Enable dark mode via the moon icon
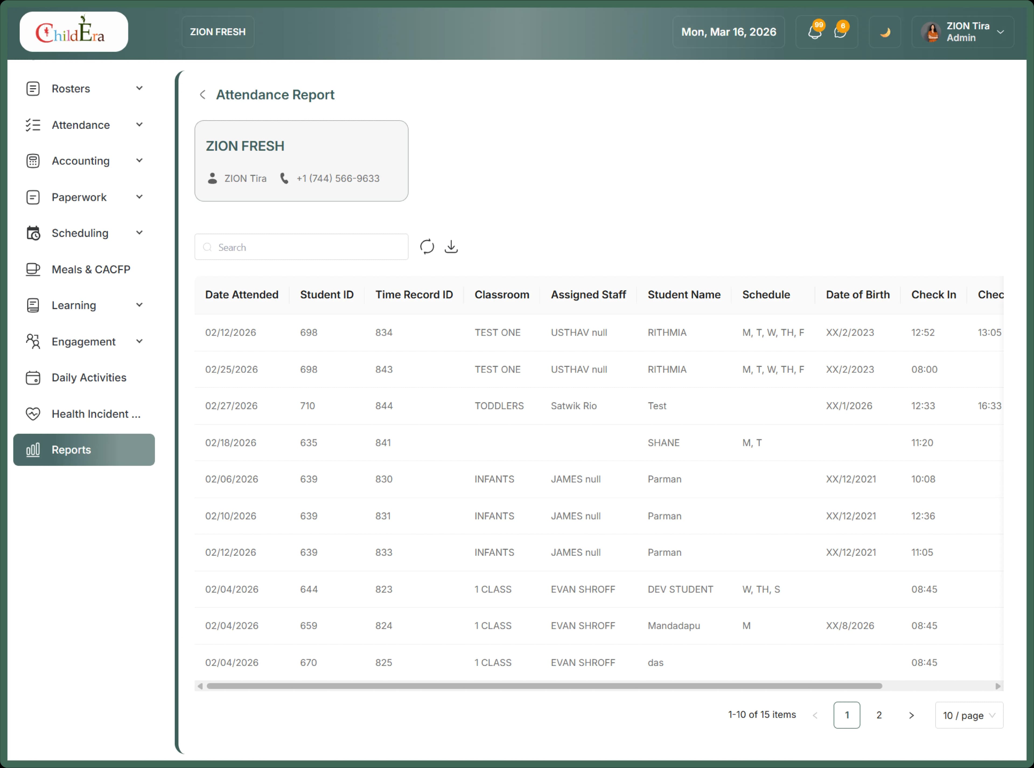 885,32
